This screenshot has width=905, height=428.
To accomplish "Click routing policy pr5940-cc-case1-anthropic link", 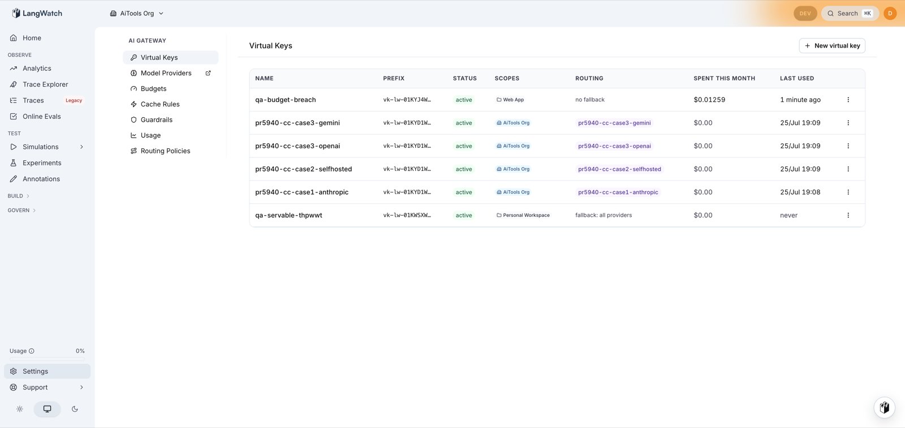I will click(x=618, y=192).
